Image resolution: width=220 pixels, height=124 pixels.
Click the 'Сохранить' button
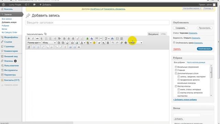point(180,28)
